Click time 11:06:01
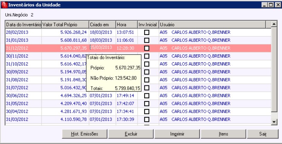 pos(125,40)
